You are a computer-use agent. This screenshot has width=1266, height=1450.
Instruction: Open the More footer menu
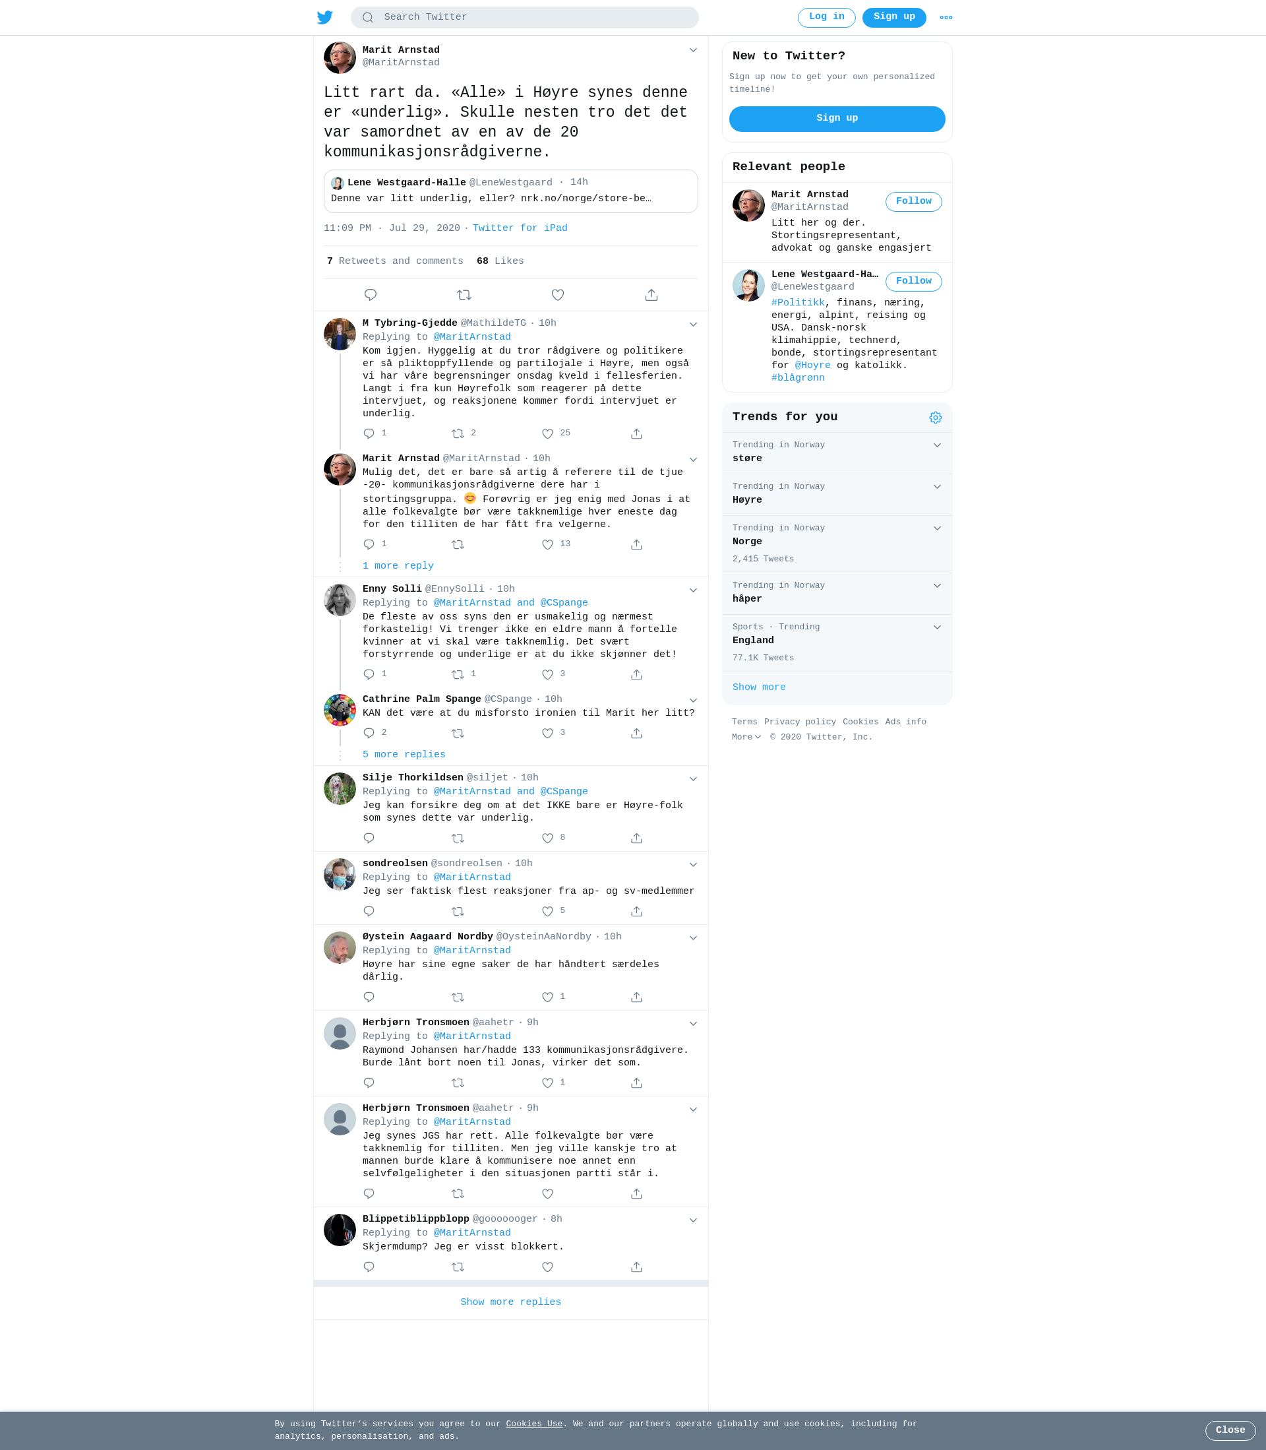[746, 737]
